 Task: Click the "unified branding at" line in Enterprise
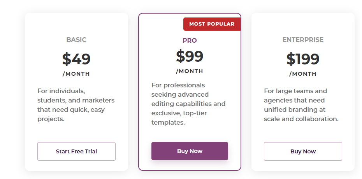pos(295,109)
